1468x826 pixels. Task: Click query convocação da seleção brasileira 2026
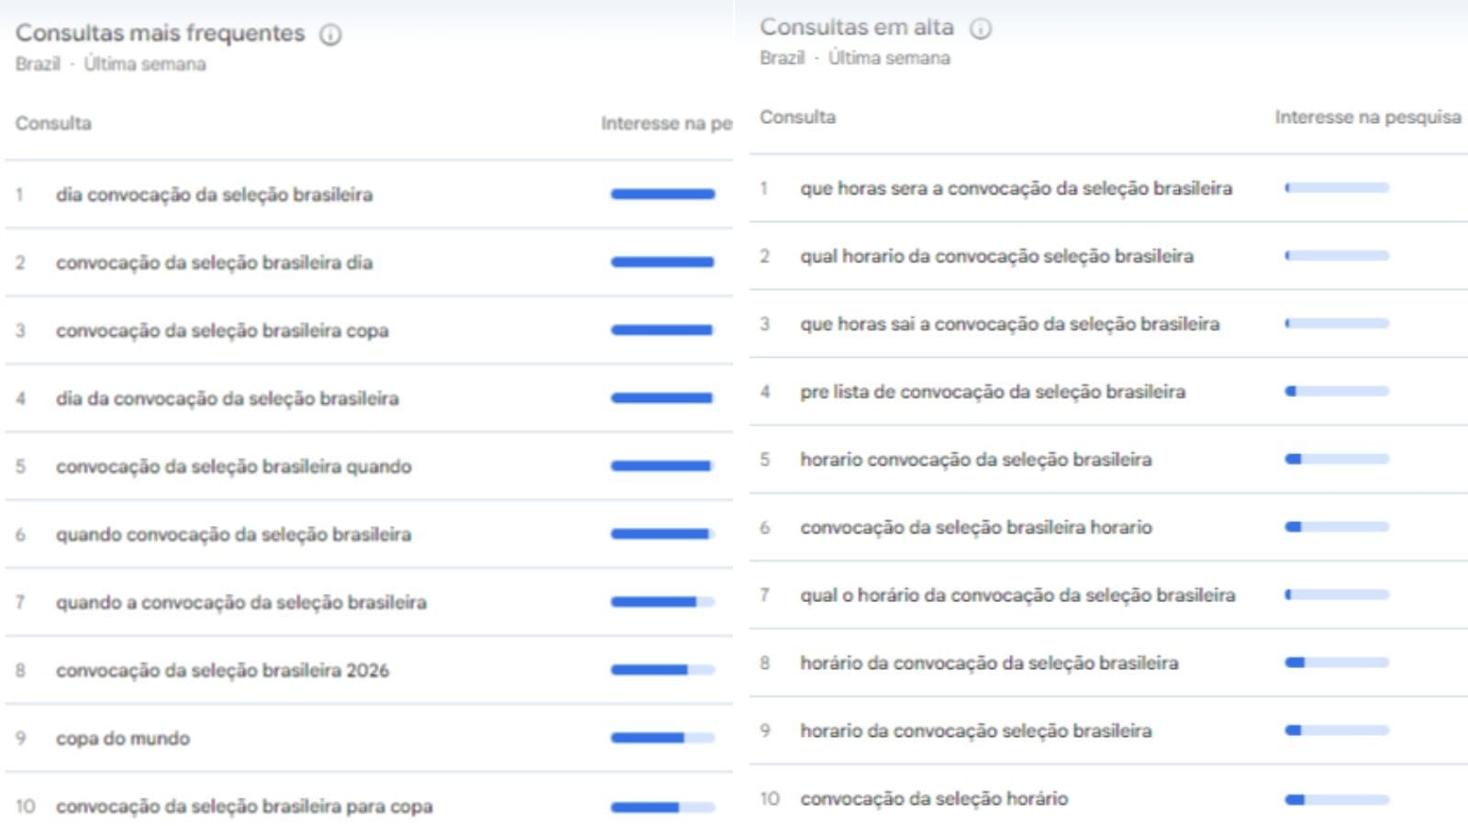pos(222,670)
